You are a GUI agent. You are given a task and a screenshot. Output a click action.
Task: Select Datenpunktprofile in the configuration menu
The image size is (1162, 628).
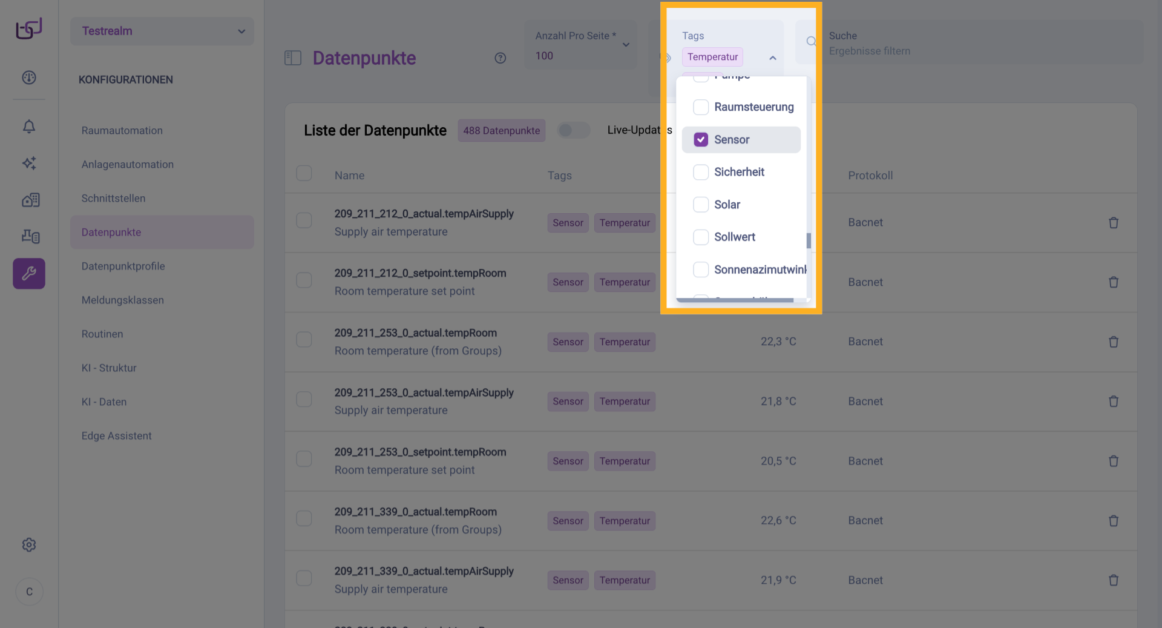[x=123, y=266]
